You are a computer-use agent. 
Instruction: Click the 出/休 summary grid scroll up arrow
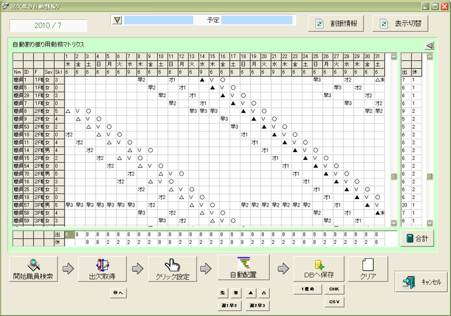coord(430,57)
